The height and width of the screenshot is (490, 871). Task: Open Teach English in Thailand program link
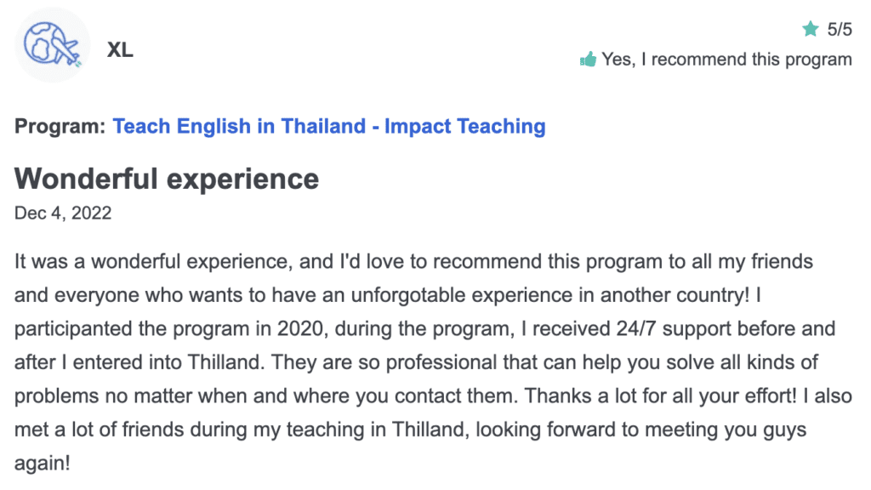click(329, 126)
